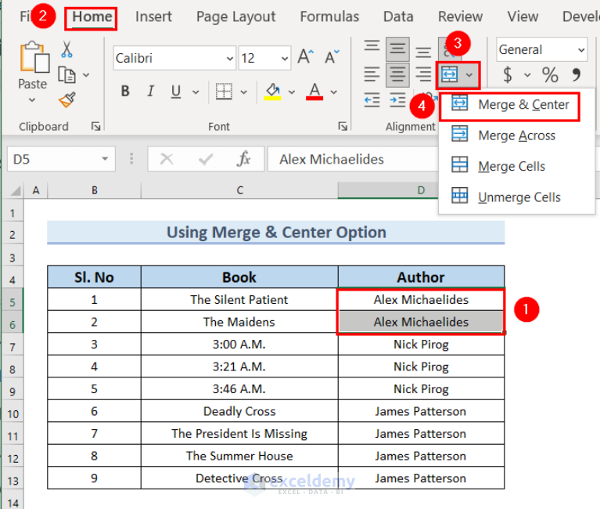This screenshot has width=600, height=509.
Task: Align text left
Action: point(372,74)
